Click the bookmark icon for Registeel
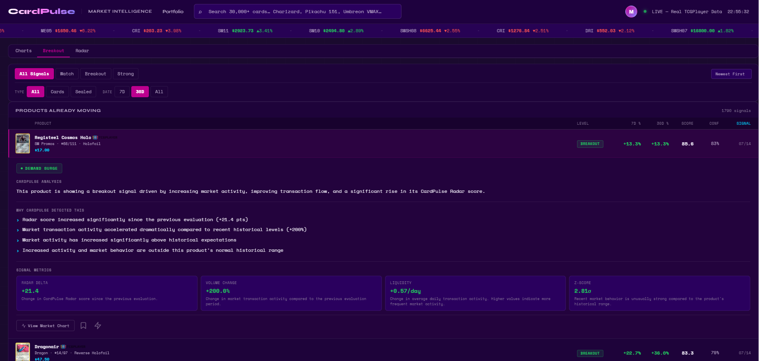The height and width of the screenshot is (361, 759). point(83,326)
